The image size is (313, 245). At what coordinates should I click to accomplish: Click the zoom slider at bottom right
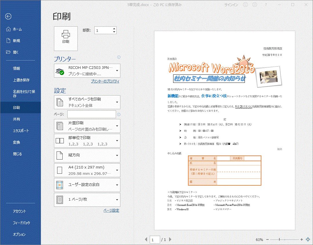click(x=285, y=239)
